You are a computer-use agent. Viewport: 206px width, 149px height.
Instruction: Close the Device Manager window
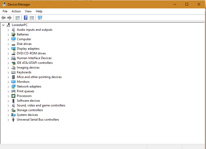[199, 4]
